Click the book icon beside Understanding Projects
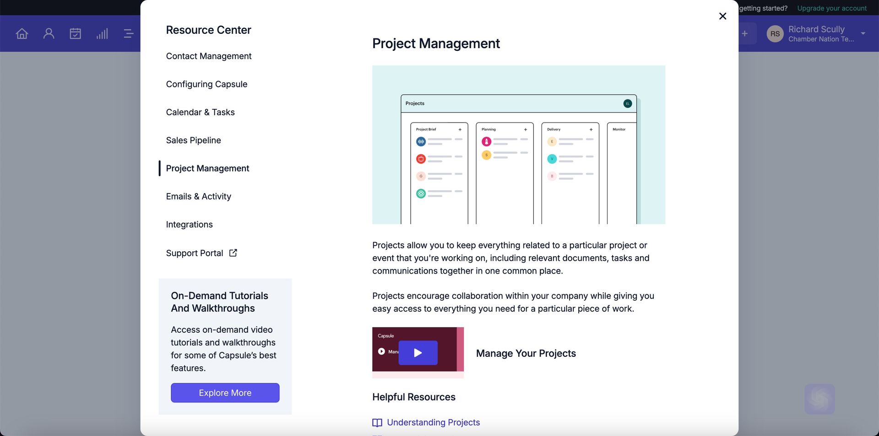Screen dimensions: 879x436 [x=377, y=423]
